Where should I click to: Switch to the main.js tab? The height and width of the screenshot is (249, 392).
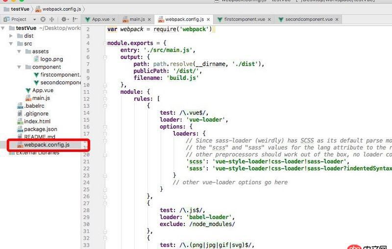(x=137, y=19)
